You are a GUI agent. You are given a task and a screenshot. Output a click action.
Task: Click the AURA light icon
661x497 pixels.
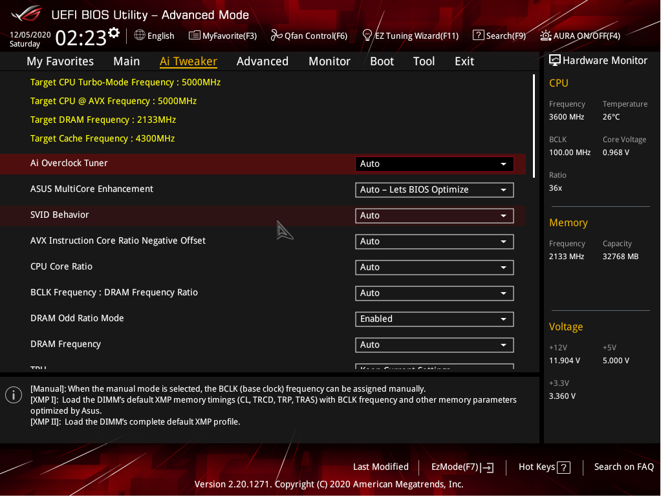(x=545, y=36)
